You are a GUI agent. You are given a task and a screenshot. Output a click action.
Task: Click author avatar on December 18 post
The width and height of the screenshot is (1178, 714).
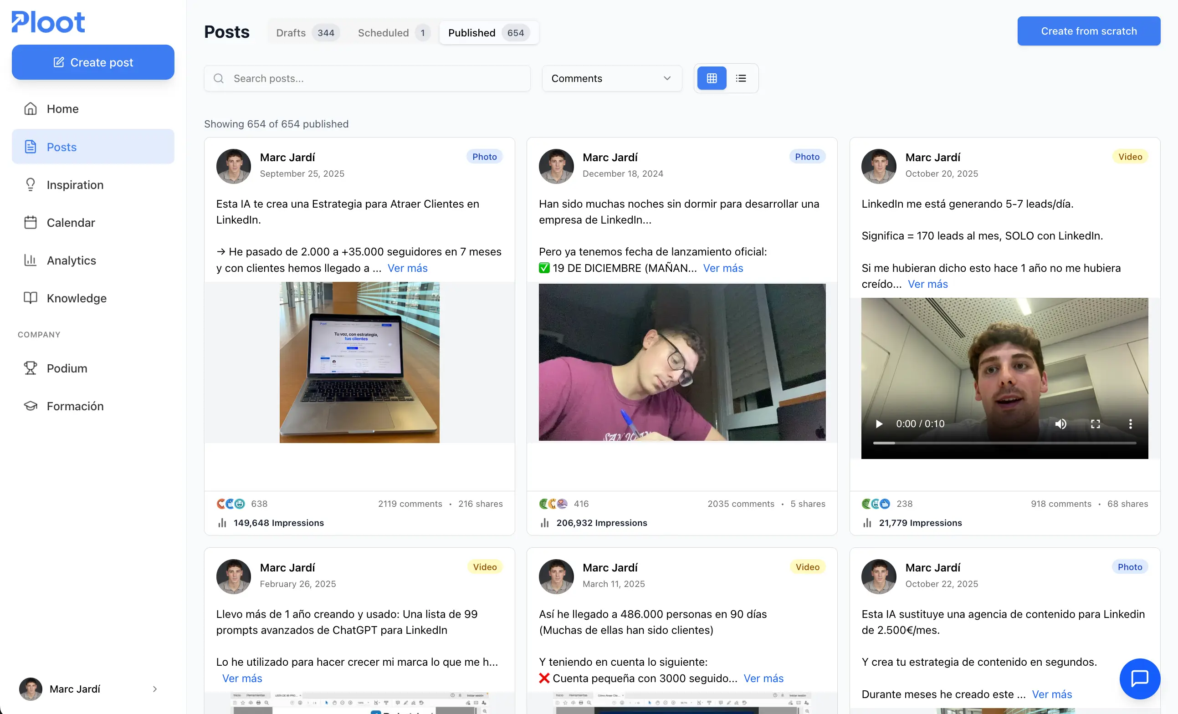556,166
